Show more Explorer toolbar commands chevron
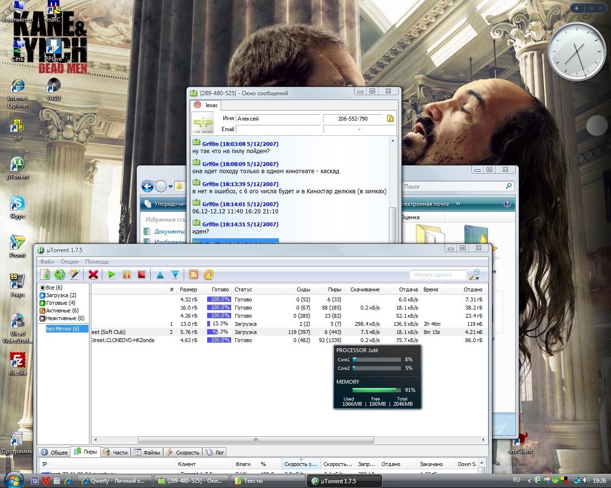 [458, 204]
